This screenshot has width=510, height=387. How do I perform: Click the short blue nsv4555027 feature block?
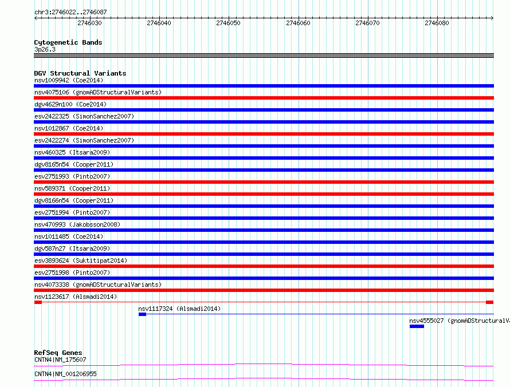pyautogui.click(x=417, y=326)
